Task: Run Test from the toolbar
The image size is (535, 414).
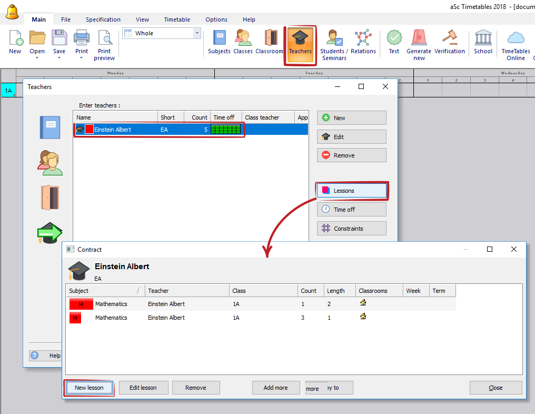Action: 394,42
